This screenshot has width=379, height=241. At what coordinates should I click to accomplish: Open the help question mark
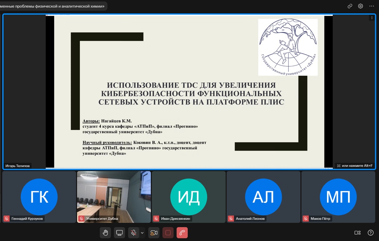pyautogui.click(x=371, y=233)
